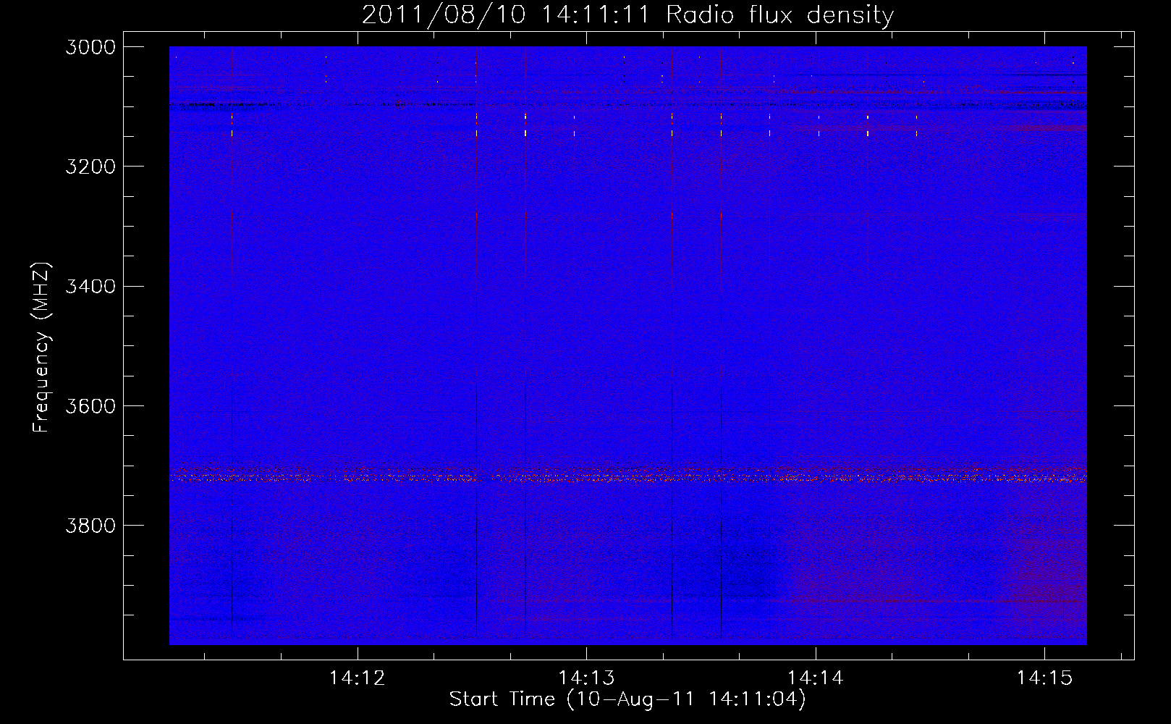Image resolution: width=1171 pixels, height=724 pixels.
Task: Click the 14:14 time tick label
Action: click(816, 678)
